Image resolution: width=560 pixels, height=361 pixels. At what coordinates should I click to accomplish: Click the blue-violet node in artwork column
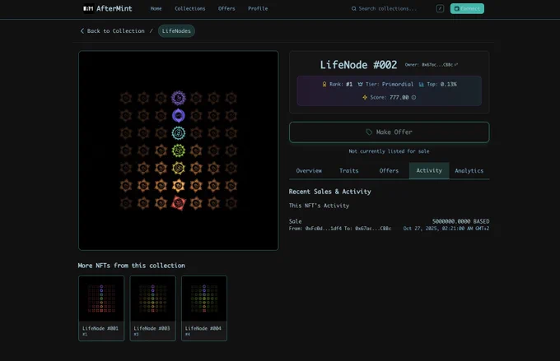tap(179, 116)
